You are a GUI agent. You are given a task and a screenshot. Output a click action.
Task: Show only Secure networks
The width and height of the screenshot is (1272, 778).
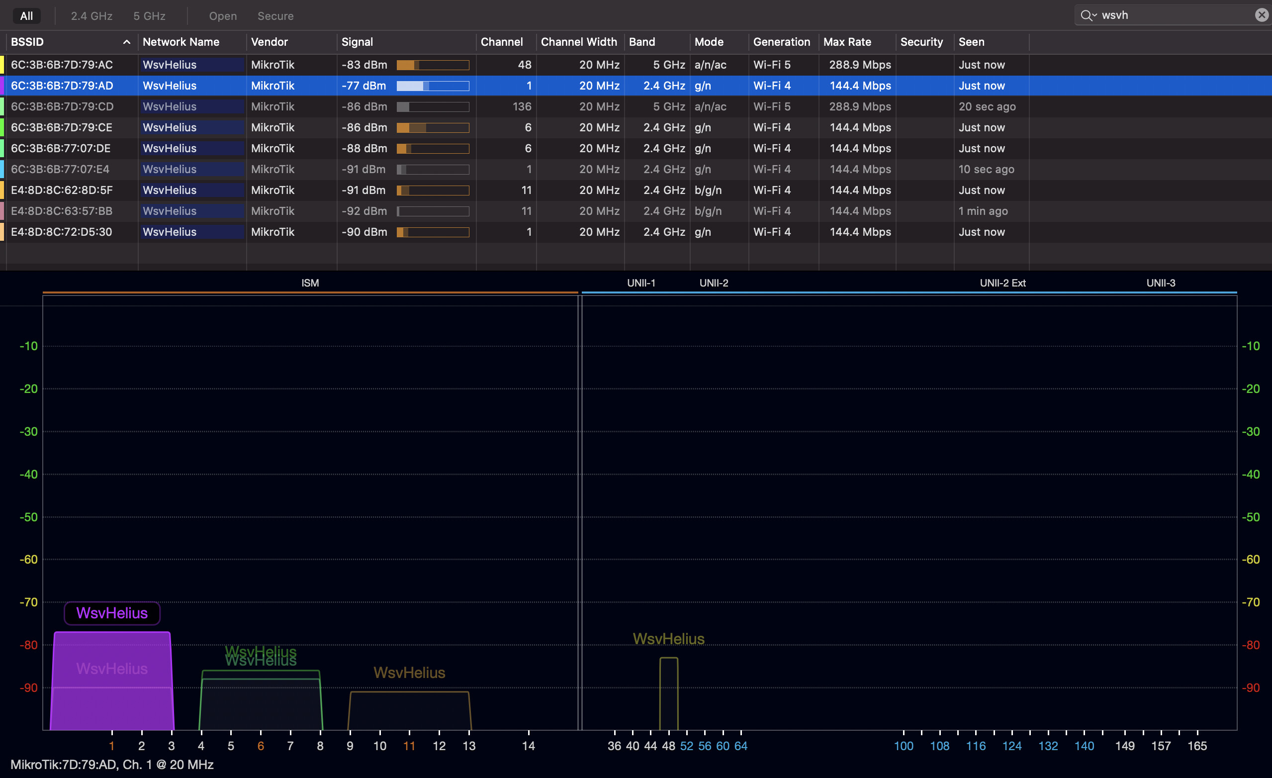(x=275, y=16)
